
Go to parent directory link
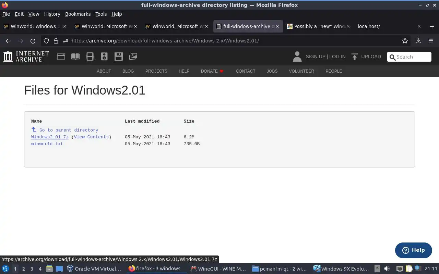(x=69, y=130)
